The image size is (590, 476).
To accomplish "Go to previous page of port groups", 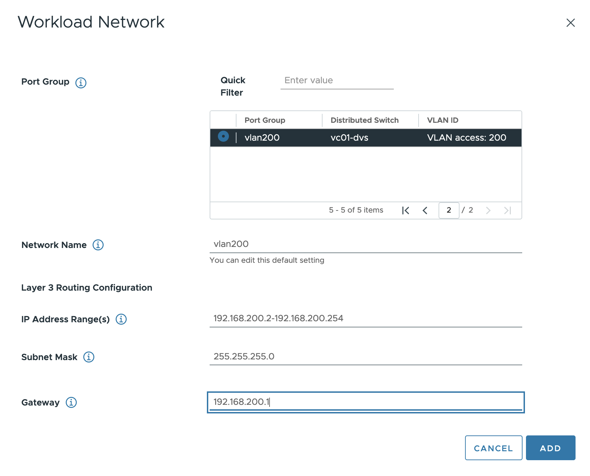I will click(x=425, y=210).
